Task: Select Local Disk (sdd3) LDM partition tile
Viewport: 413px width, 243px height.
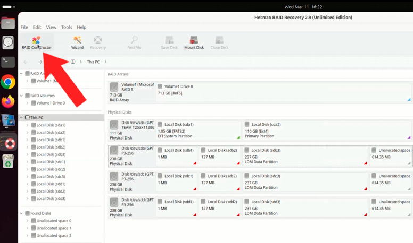Action: coord(305,207)
